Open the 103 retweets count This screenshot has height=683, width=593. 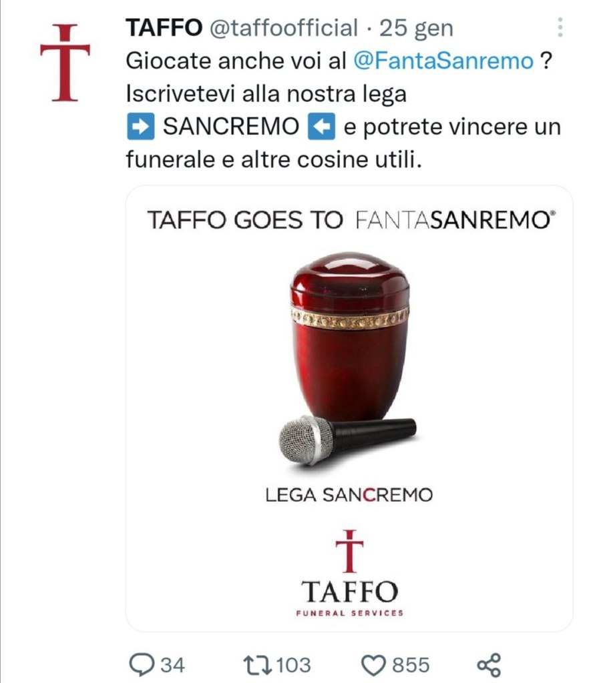pos(293,665)
